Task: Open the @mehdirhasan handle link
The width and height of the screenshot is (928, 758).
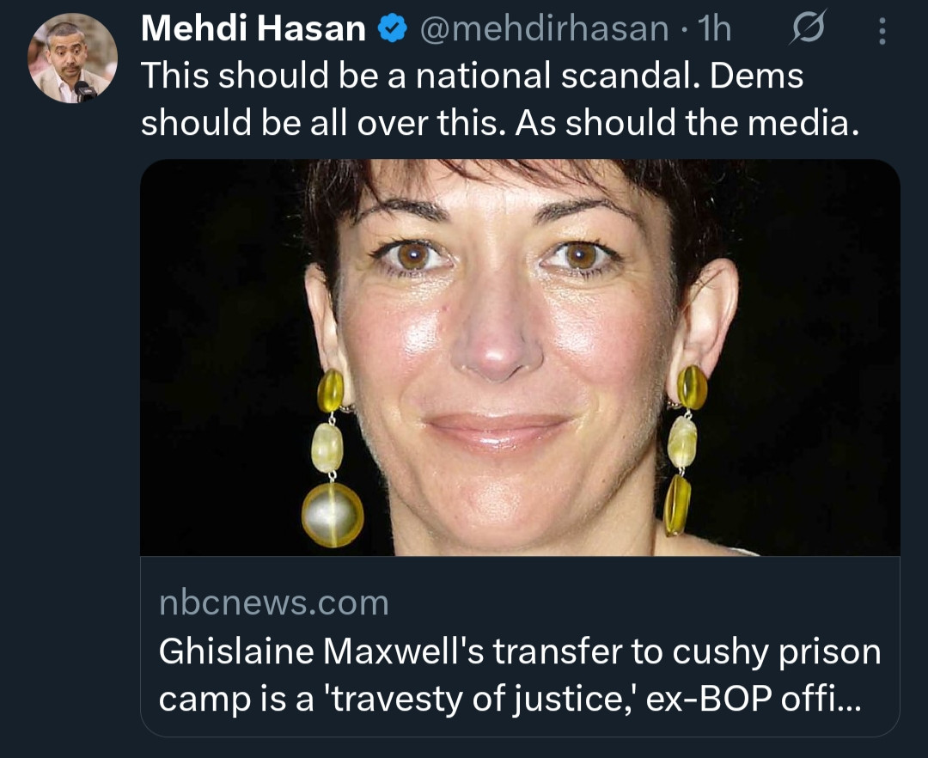Action: (x=544, y=29)
